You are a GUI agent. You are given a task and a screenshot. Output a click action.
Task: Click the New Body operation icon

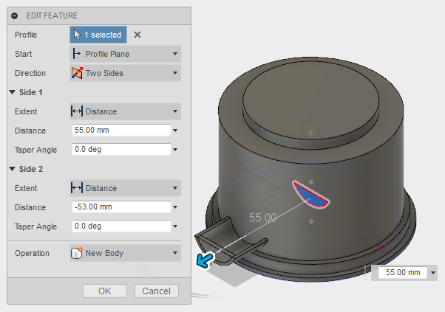coord(77,253)
